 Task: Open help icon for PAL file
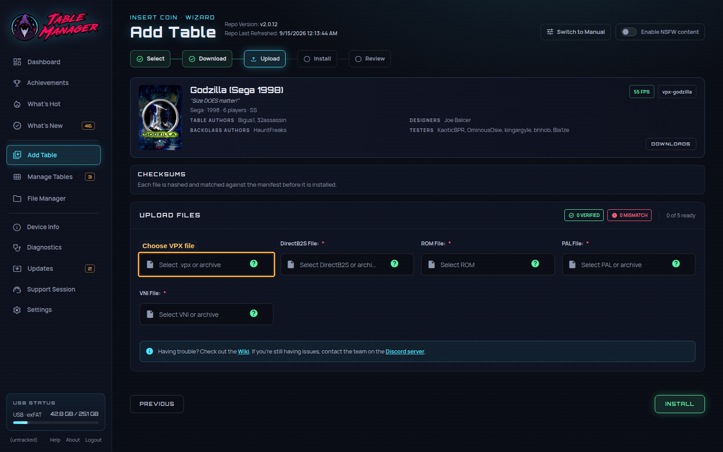tap(676, 264)
